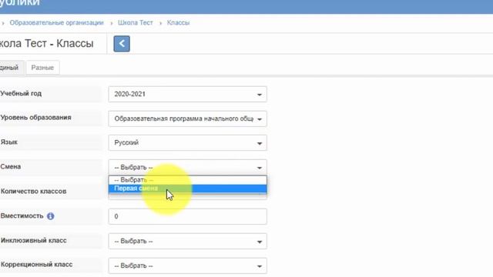Open the Уровень образования dropdown
The width and height of the screenshot is (493, 277).
click(x=187, y=118)
